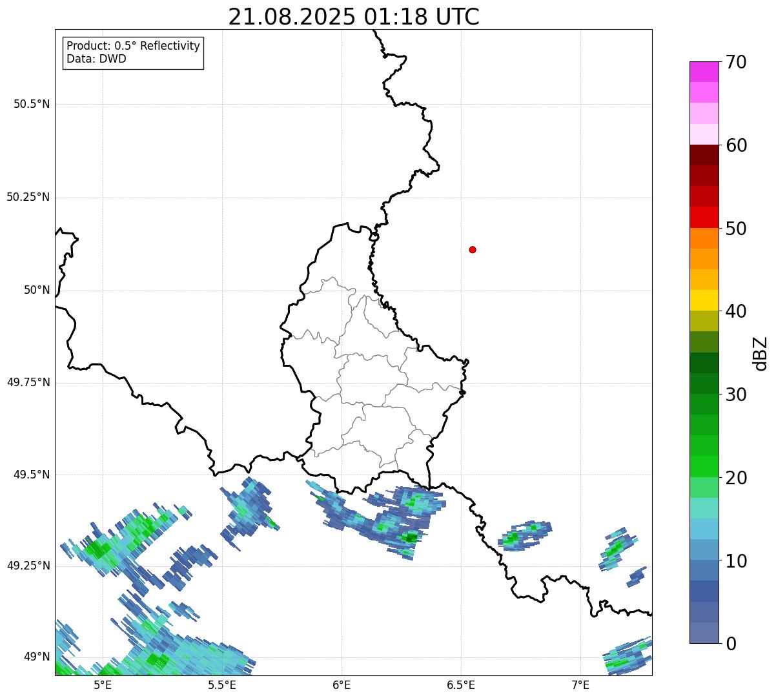
Task: Click the orange swatch just below 50
Action: [x=704, y=238]
